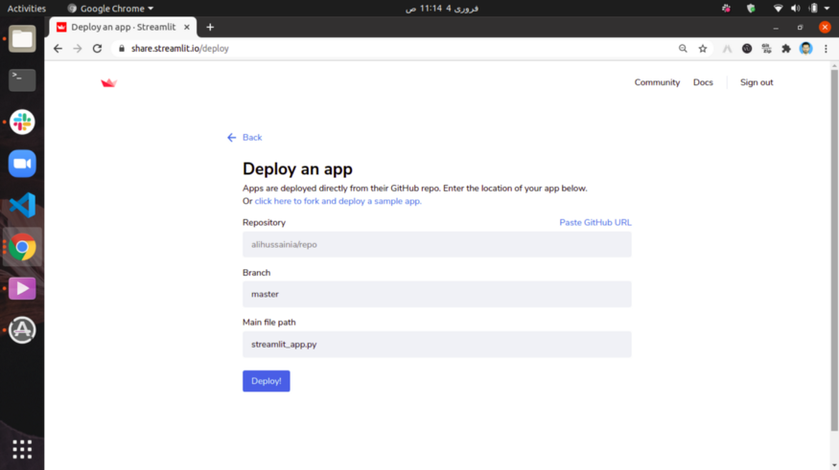Click the Deploy! button
Image resolution: width=839 pixels, height=470 pixels.
266,381
